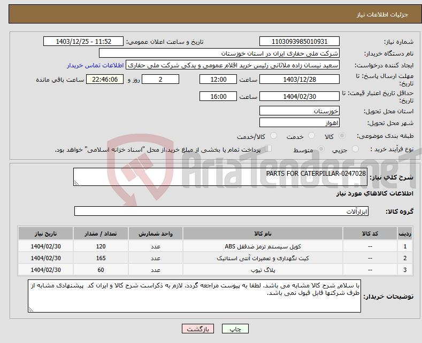Click the کد کالا column header
Viewport: 422px width, 343px height.
pyautogui.click(x=370, y=233)
